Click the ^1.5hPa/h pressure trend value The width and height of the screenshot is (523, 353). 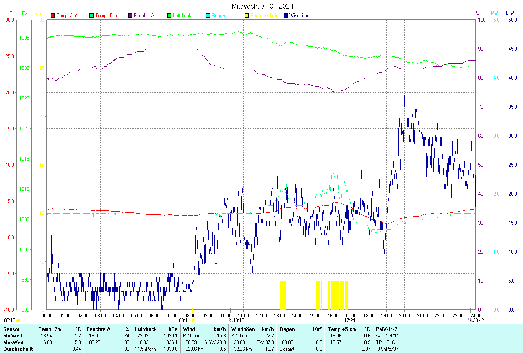tap(146, 349)
